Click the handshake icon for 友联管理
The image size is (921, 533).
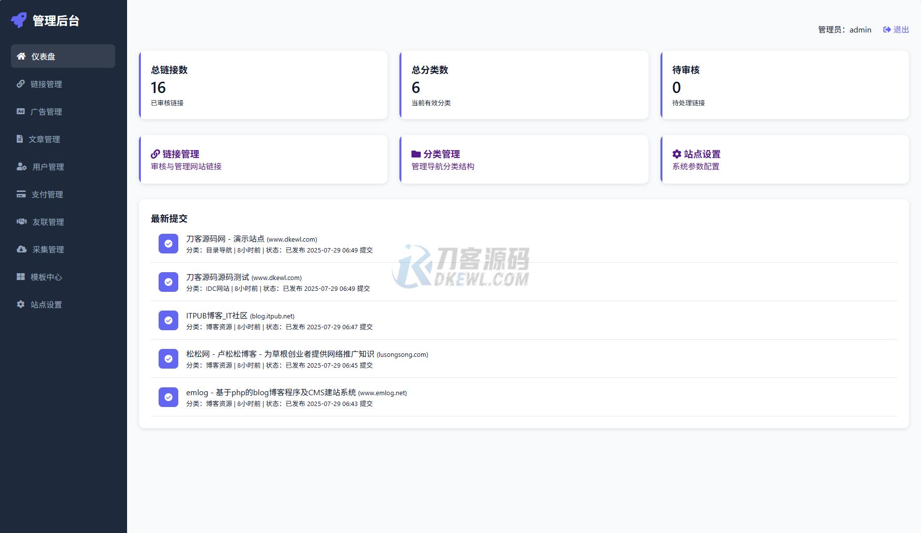click(x=21, y=222)
